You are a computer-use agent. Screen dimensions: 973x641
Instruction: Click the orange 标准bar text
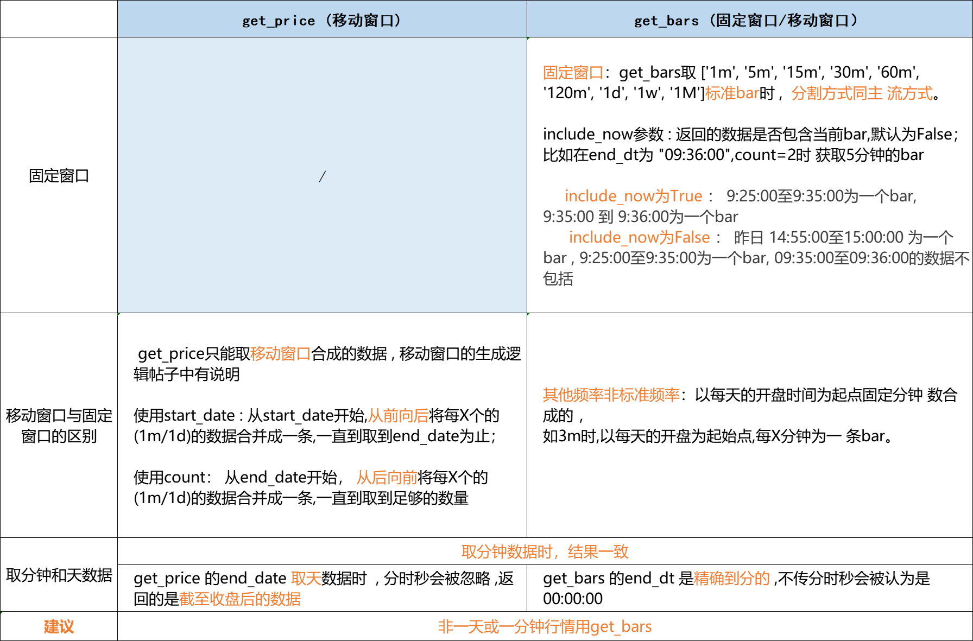point(731,93)
